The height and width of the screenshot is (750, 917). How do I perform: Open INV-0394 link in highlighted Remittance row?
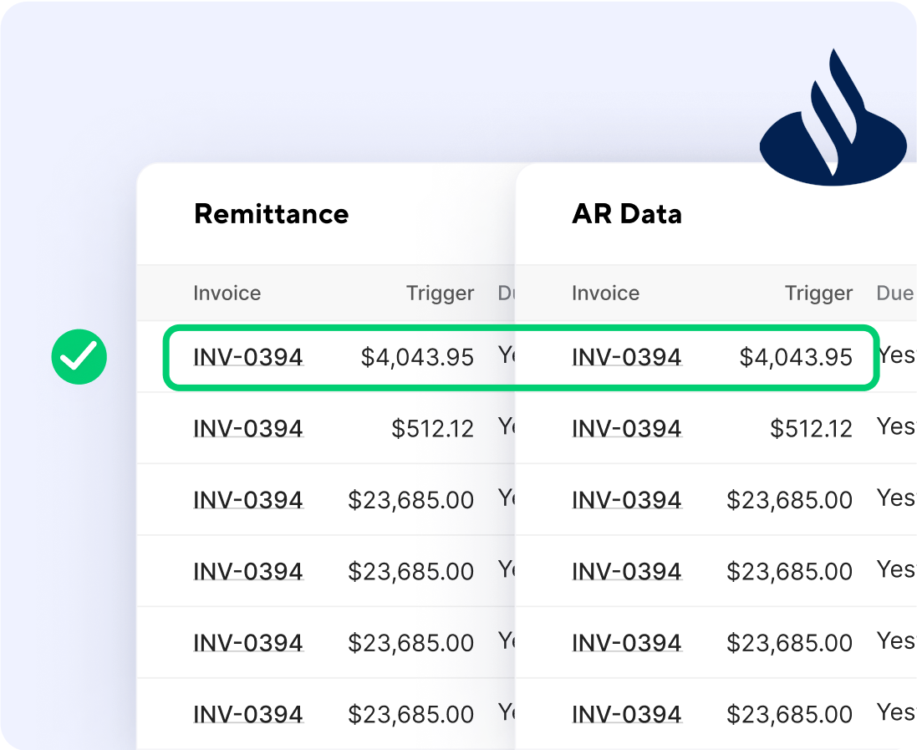coord(247,358)
